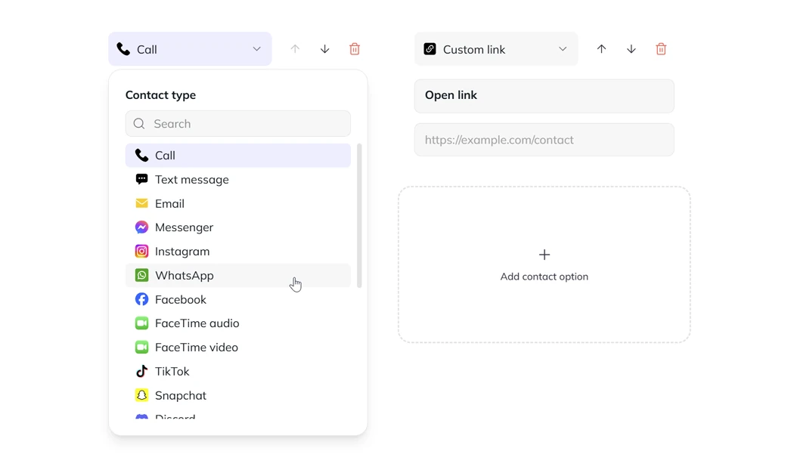The width and height of the screenshot is (794, 476).
Task: Click the https://example.com/contact URL field
Action: pos(544,140)
